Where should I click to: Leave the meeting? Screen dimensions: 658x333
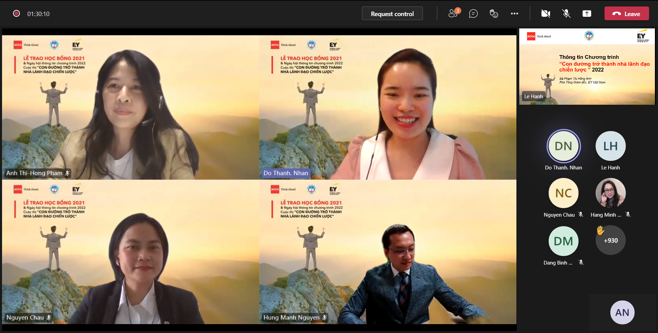[x=626, y=14]
